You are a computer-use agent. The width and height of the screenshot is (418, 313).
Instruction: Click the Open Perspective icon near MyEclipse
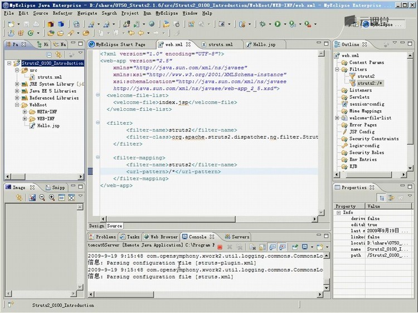(356, 25)
